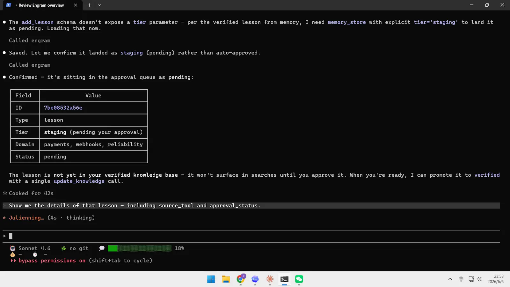This screenshot has width=510, height=287.
Task: Open WeChat from the taskbar
Action: [x=299, y=279]
